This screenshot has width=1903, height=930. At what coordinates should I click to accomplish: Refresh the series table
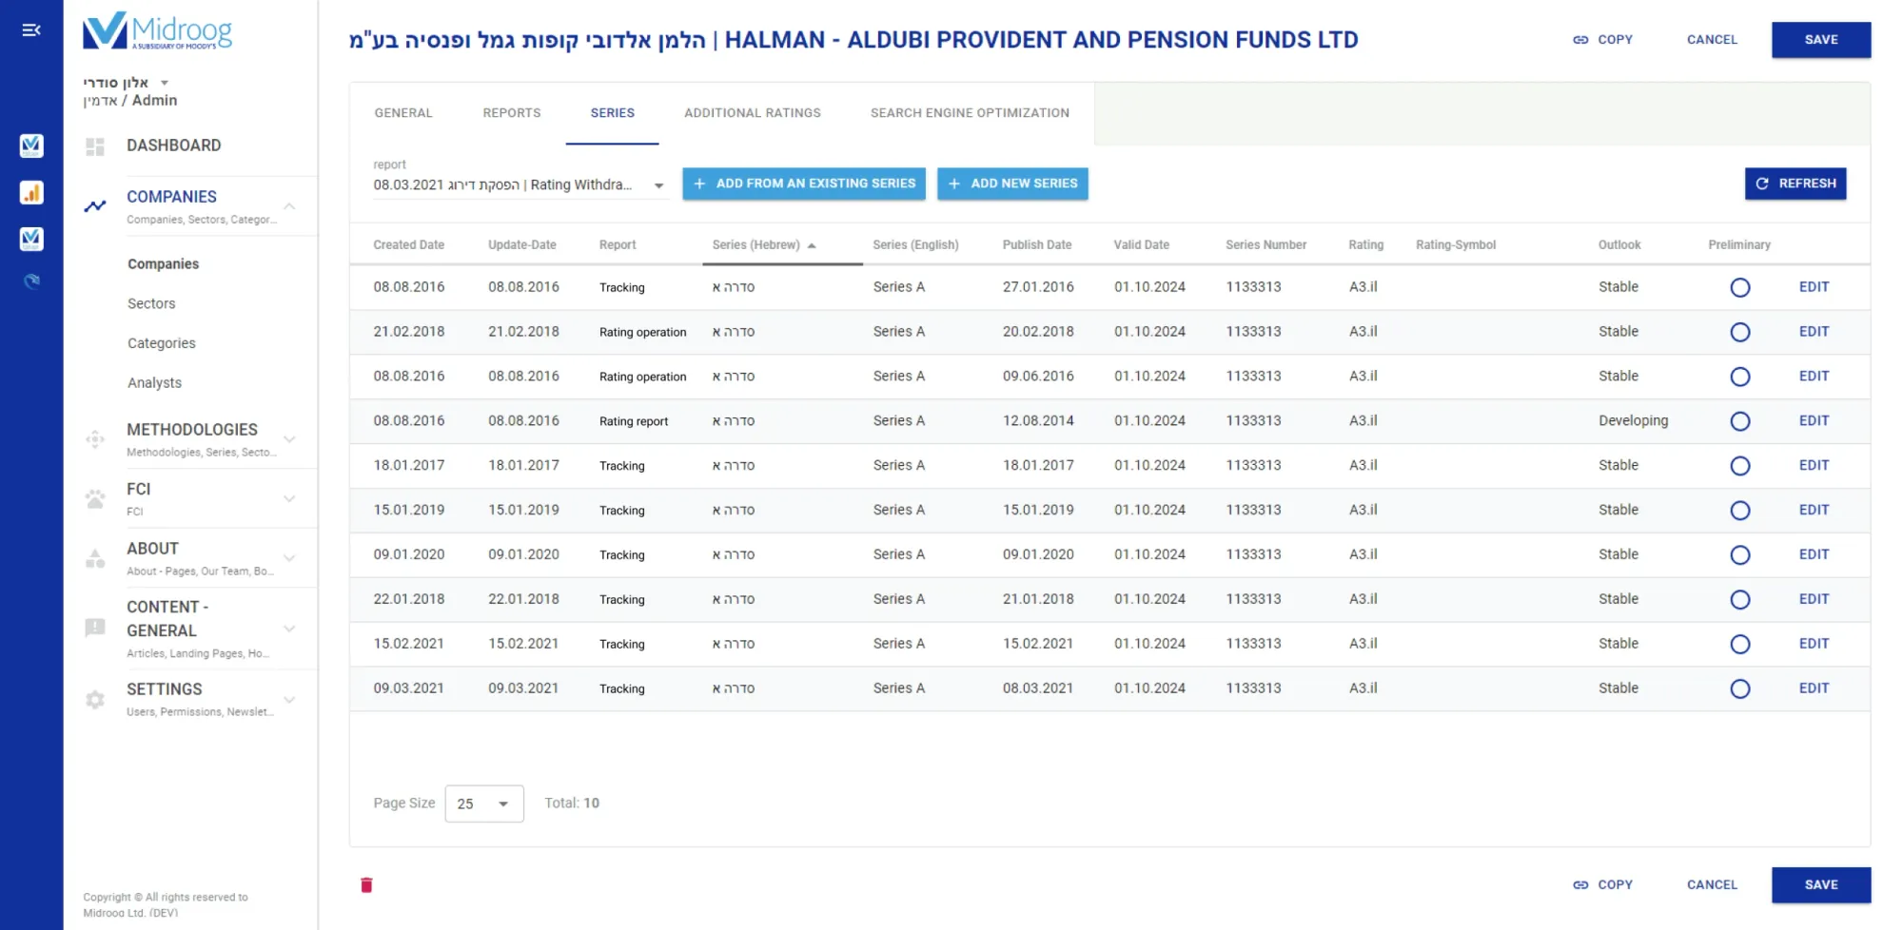[1795, 184]
